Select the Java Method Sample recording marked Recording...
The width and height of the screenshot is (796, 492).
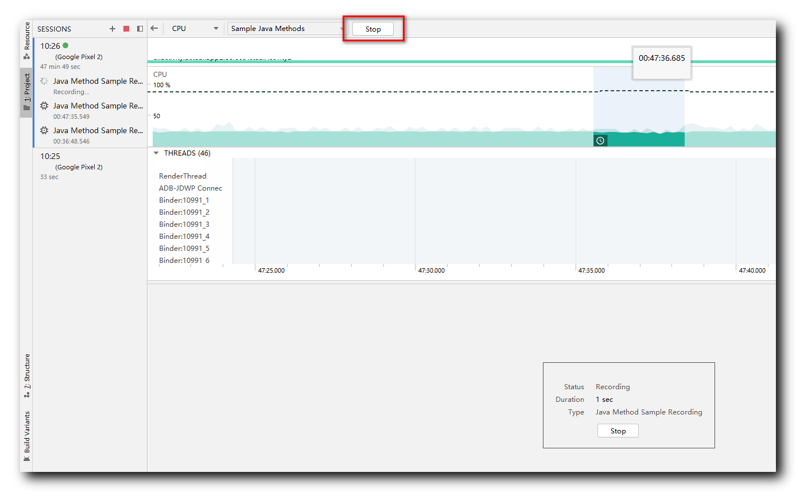pyautogui.click(x=90, y=86)
